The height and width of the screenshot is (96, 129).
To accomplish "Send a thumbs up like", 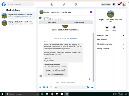I will pyautogui.click(x=92, y=87).
